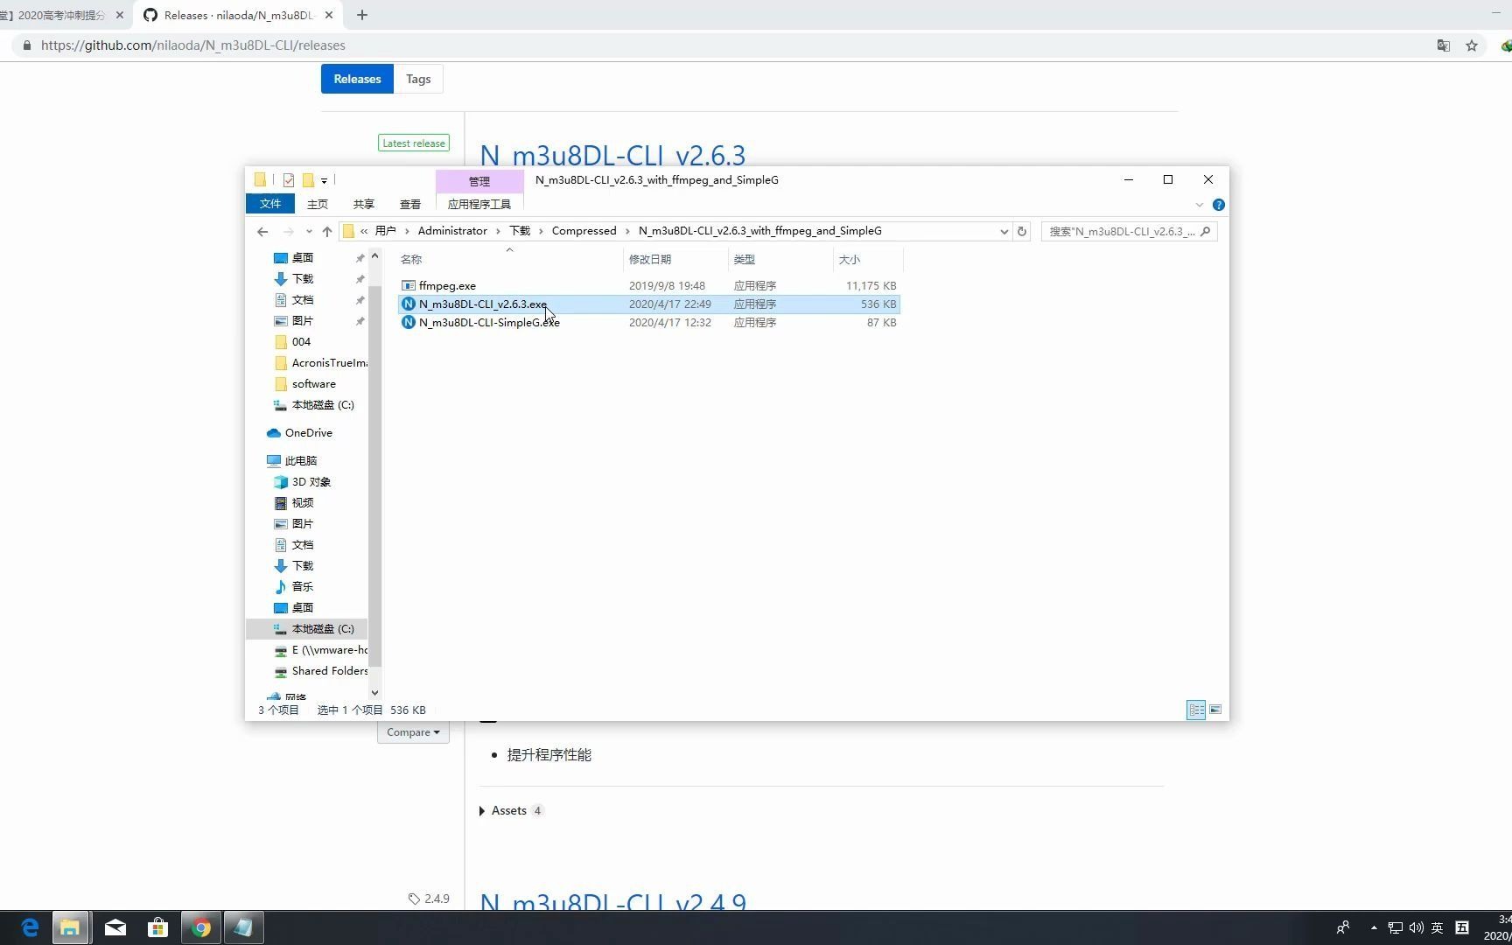Open Microsoft Edge from taskbar
Screen dimensions: 1512x945
pos(29,927)
